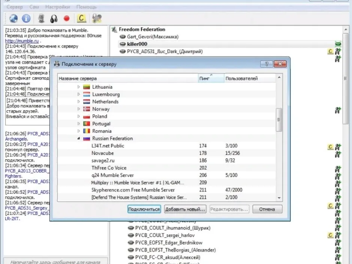Click comment icon beside PYCB_ADS31_Luc_Dark user
Screen dimensions: 352x264
click(330, 51)
